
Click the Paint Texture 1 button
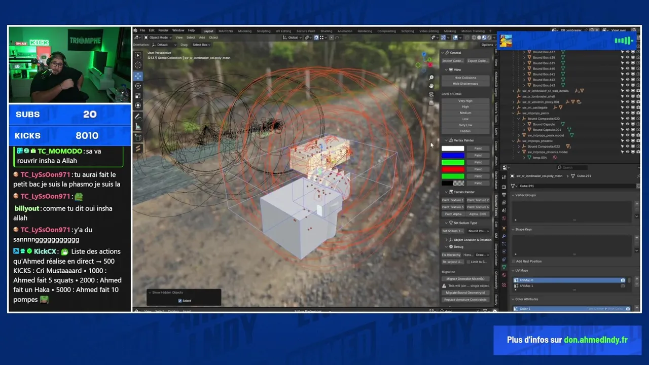[452, 200]
